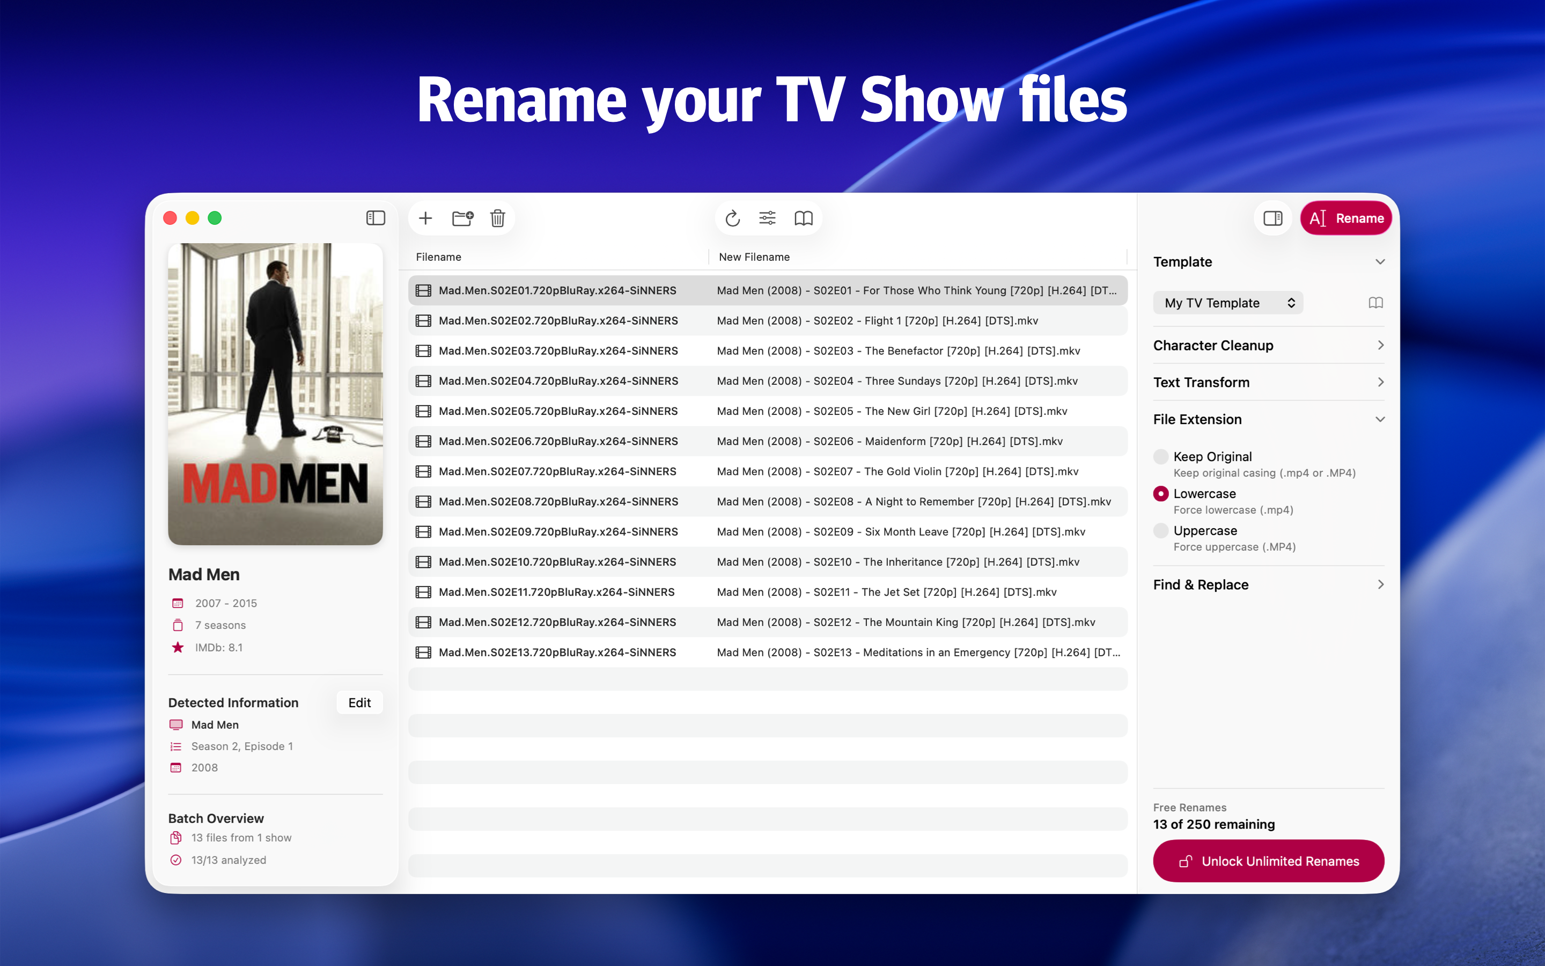The height and width of the screenshot is (966, 1545).
Task: Click the trash icon to remove files
Action: pos(497,218)
